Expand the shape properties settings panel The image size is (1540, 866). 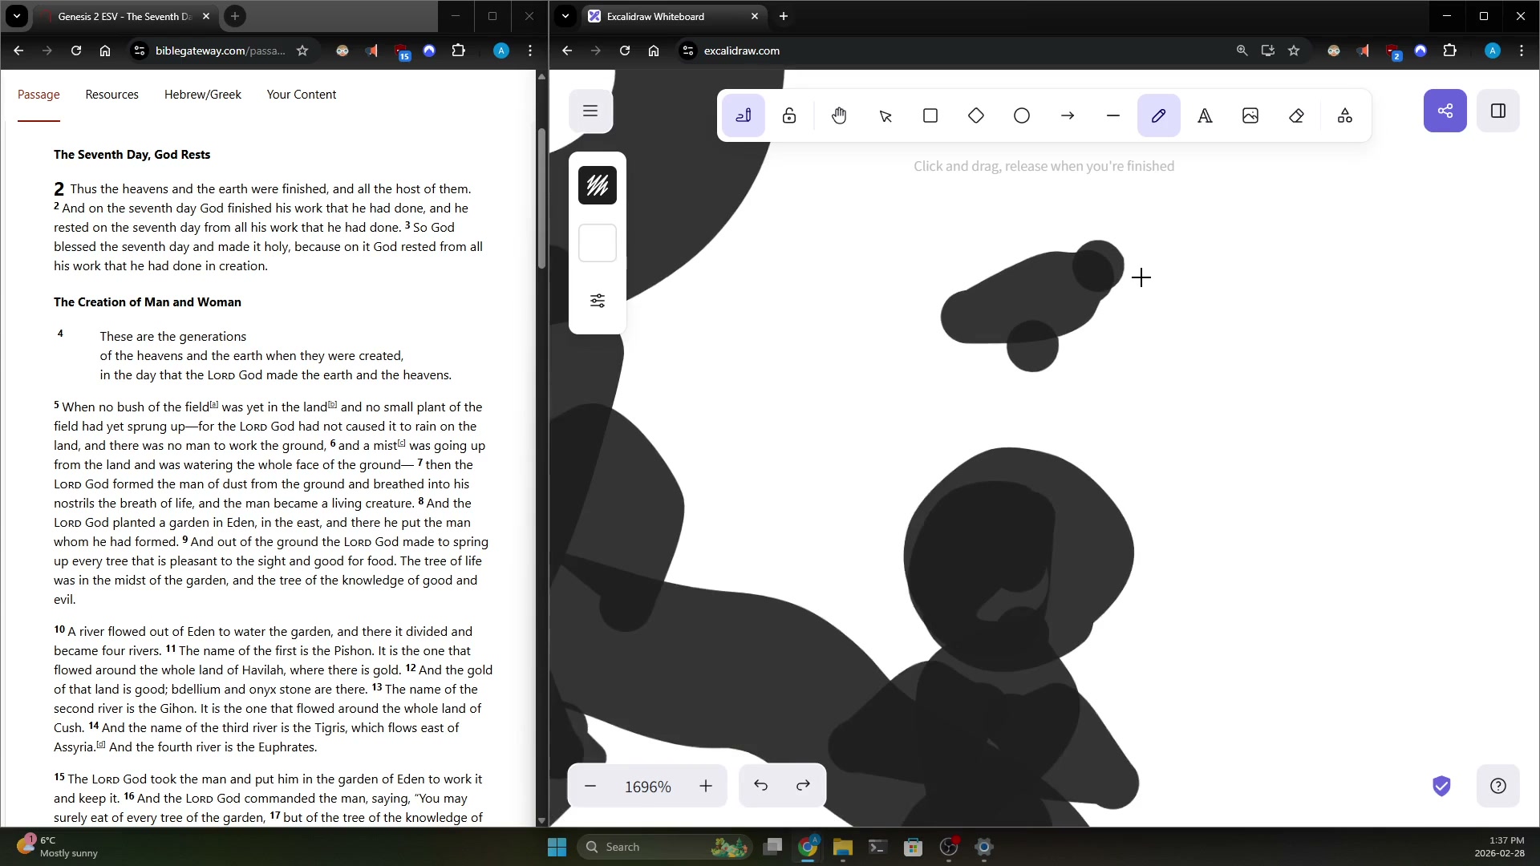pos(598,301)
